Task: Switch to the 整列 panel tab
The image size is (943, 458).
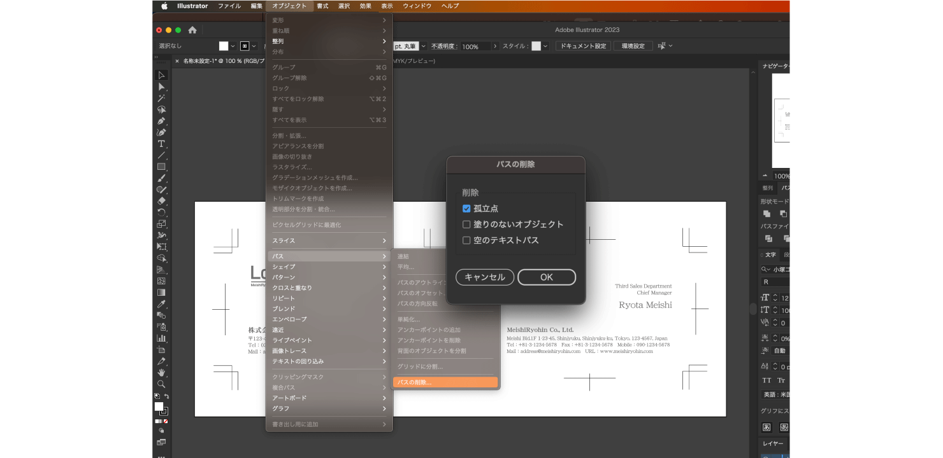Action: (x=768, y=188)
